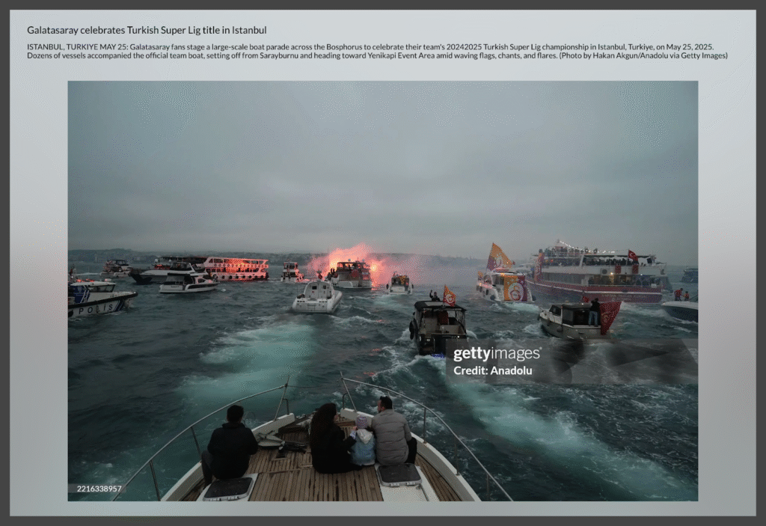Click the gettyimages watermark logo
This screenshot has width=766, height=526.
[x=496, y=354]
